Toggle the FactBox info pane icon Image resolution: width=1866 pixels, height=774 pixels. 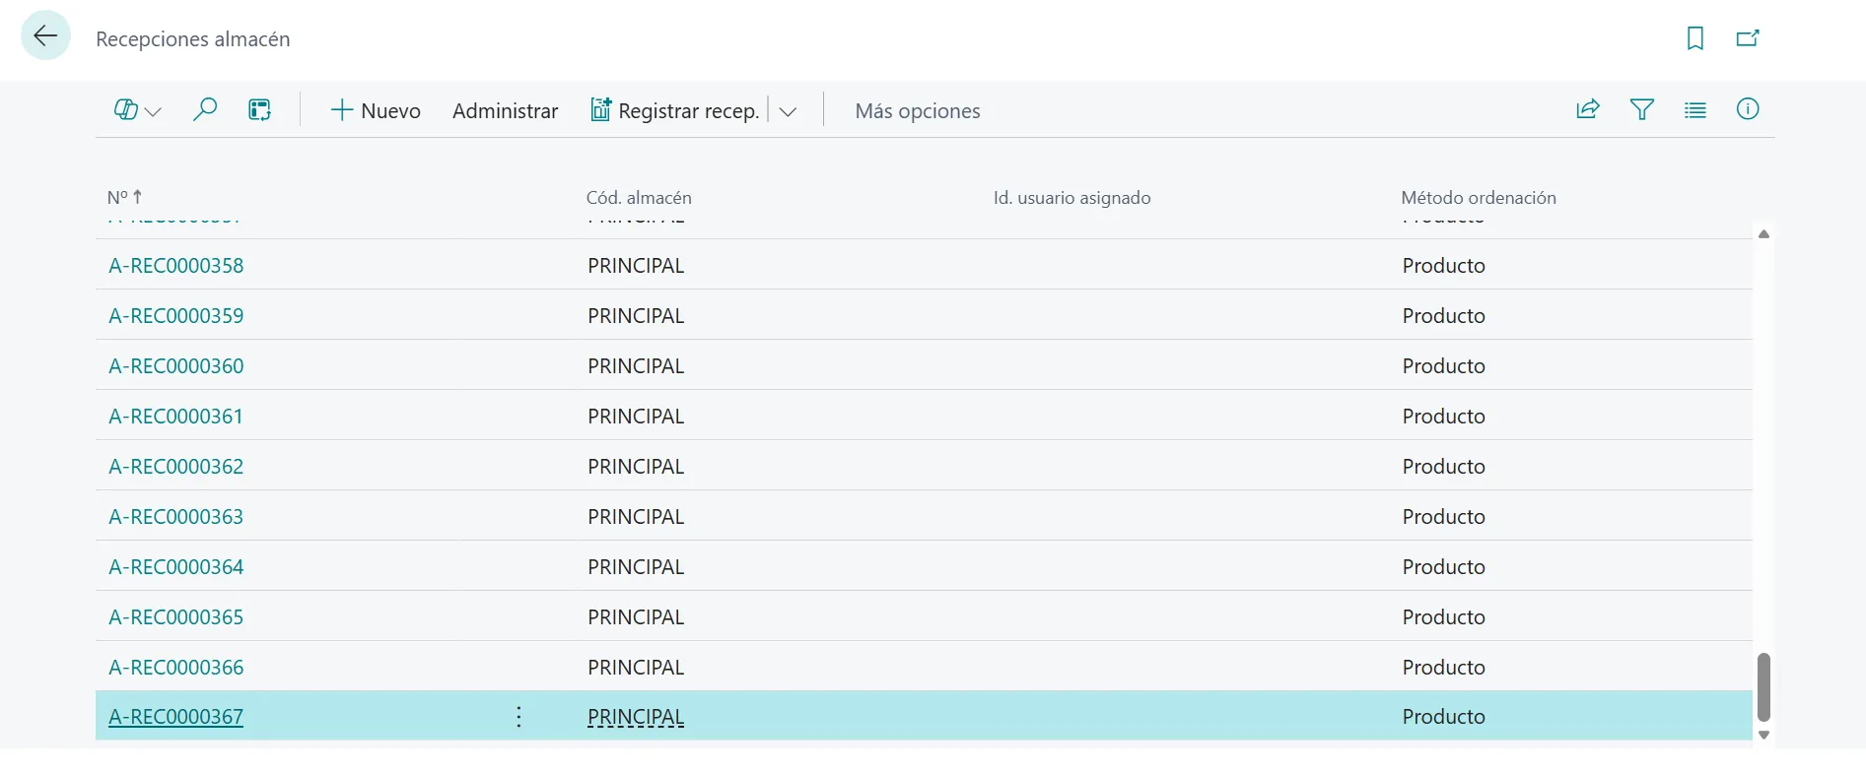click(1747, 110)
